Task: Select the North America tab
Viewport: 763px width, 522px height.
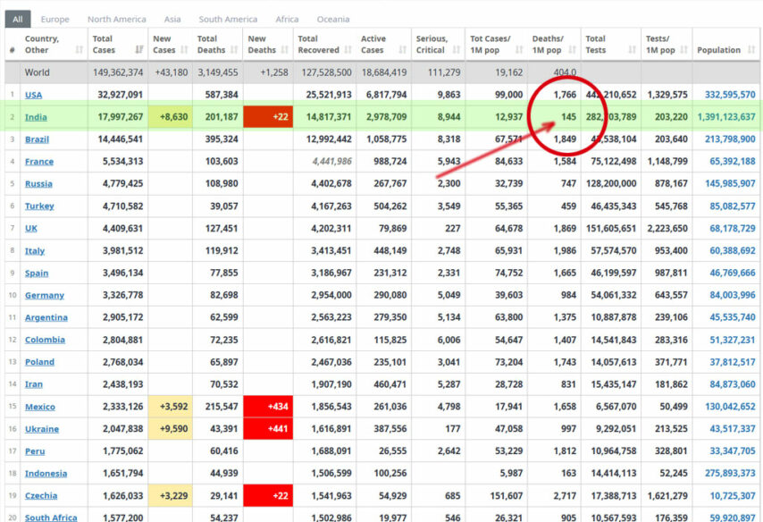Action: click(x=117, y=19)
